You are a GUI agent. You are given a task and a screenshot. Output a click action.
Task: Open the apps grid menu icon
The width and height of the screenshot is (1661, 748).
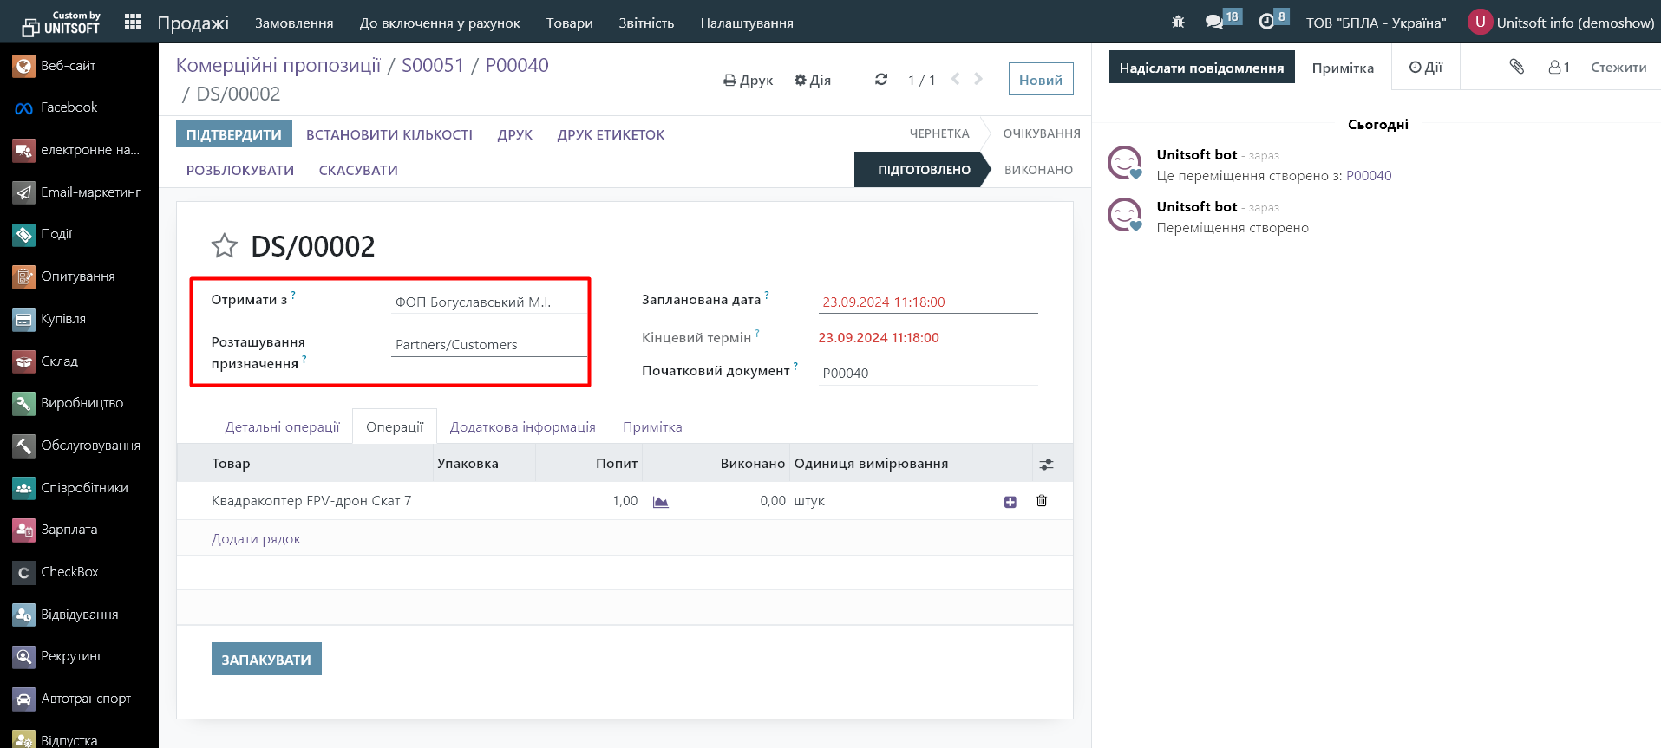[133, 23]
